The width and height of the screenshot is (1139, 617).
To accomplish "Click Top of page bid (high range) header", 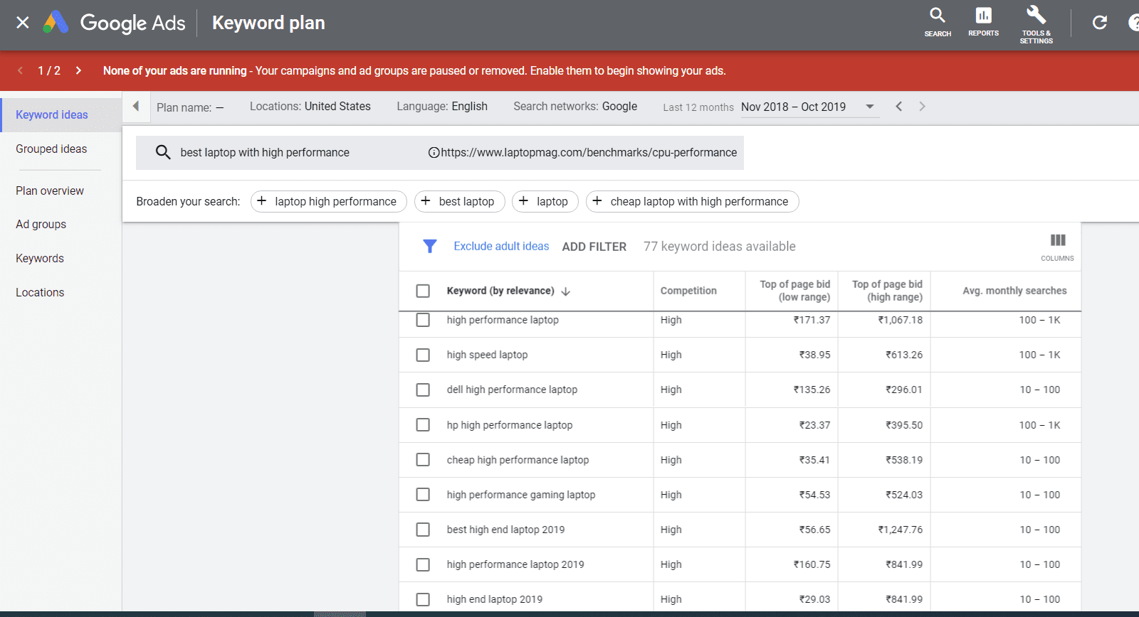I will (887, 291).
